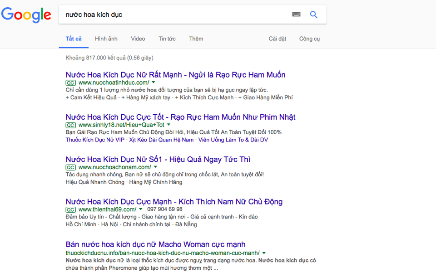This screenshot has height=277, width=436.
Task: Open result 'Nước Hoa Kích Dục Cực Mạnh'
Action: point(174,202)
